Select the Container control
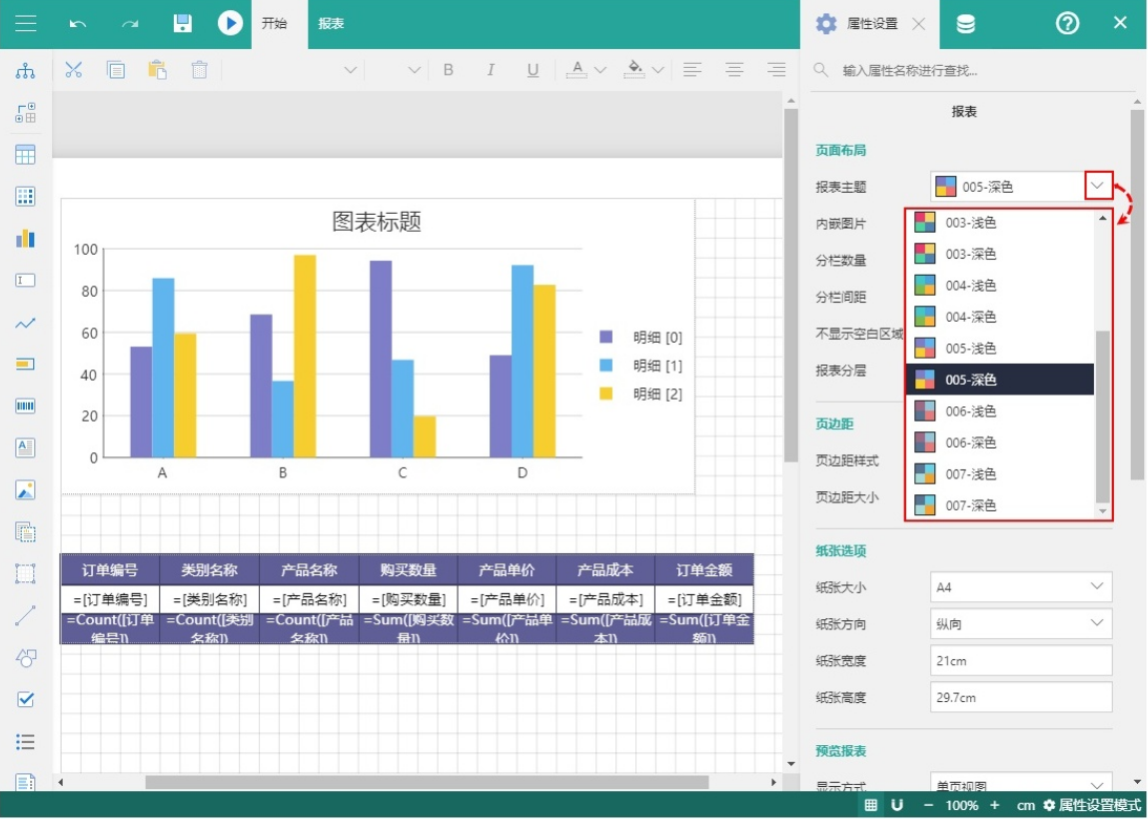 [x=26, y=574]
